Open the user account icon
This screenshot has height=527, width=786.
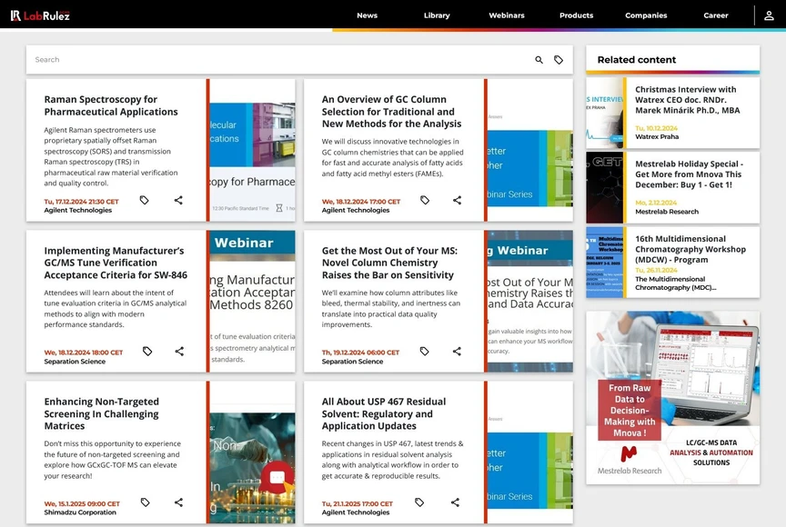point(769,15)
